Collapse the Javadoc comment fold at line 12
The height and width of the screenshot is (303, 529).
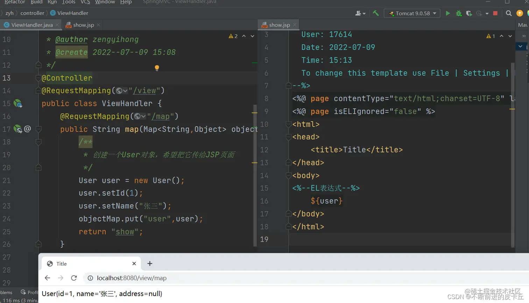point(38,65)
